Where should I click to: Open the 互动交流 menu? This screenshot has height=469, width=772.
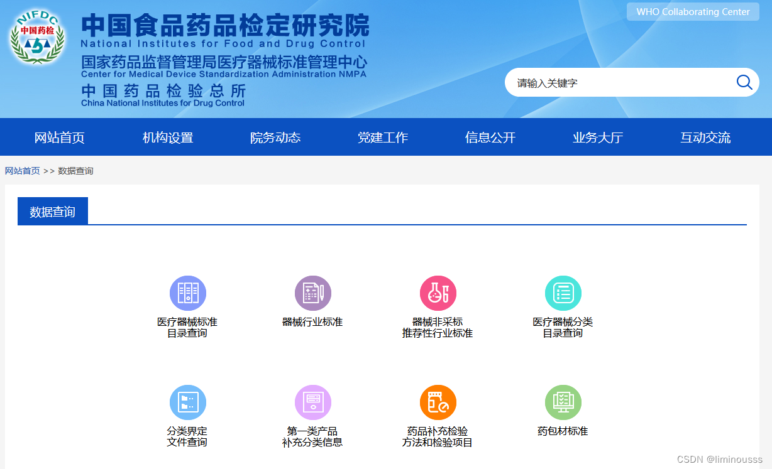tap(705, 137)
